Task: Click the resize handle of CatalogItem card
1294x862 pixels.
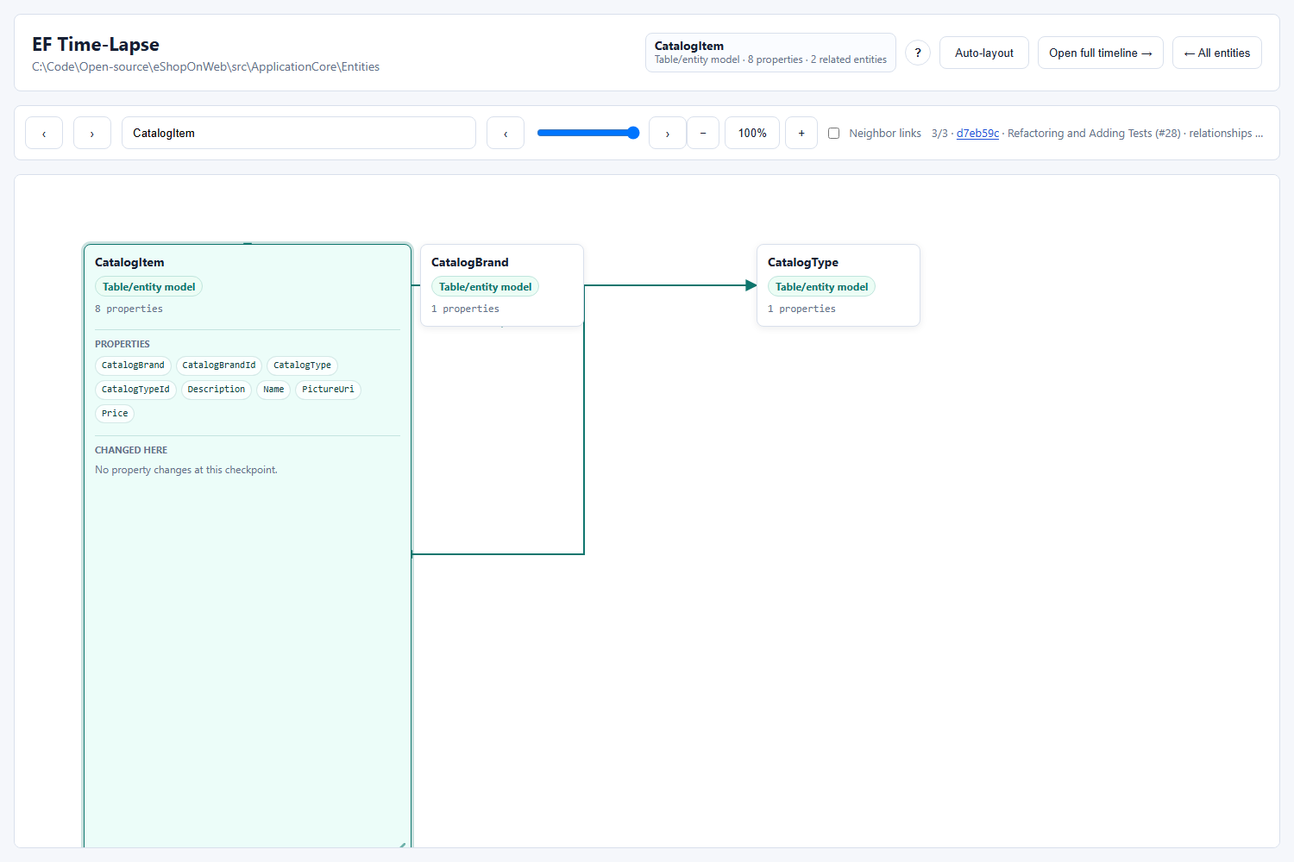Action: (x=403, y=844)
